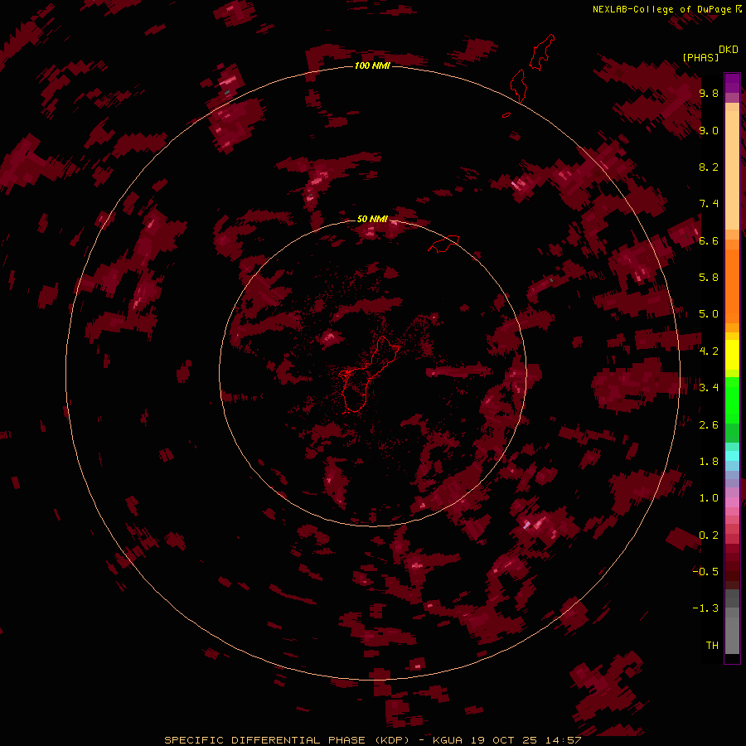
Task: Click the TH threshold label on the scale
Action: pos(712,645)
